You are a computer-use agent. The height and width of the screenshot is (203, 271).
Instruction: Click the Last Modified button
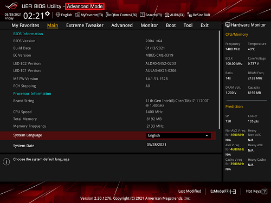190,191
